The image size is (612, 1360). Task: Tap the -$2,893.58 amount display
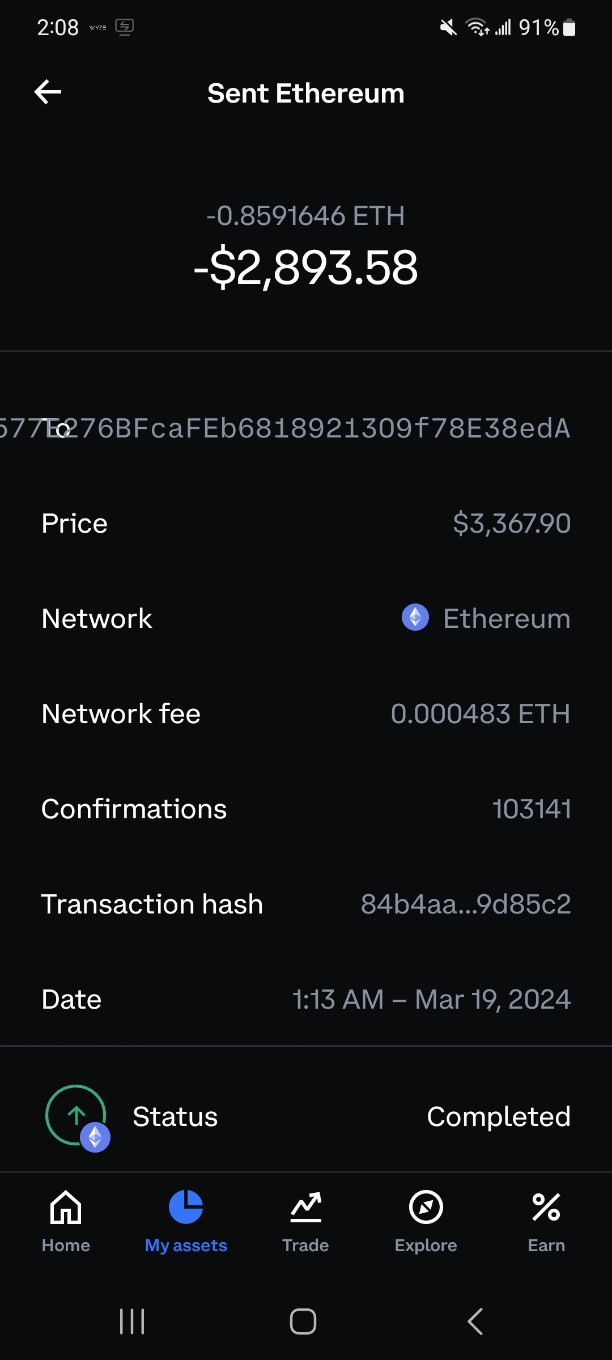coord(306,267)
